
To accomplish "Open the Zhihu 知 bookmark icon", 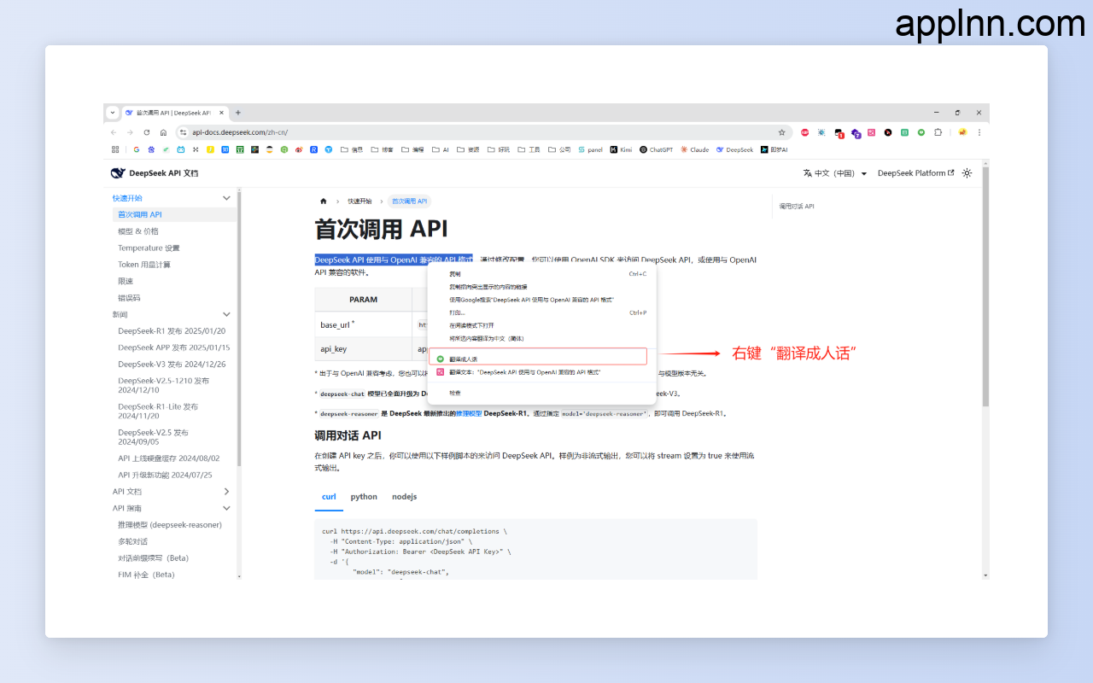I will point(225,149).
